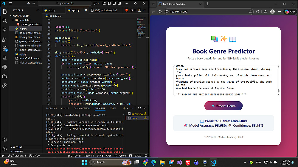Collapse the templates folder in Explorer
Image resolution: width=298 pixels, height=167 pixels.
[x=25, y=20]
